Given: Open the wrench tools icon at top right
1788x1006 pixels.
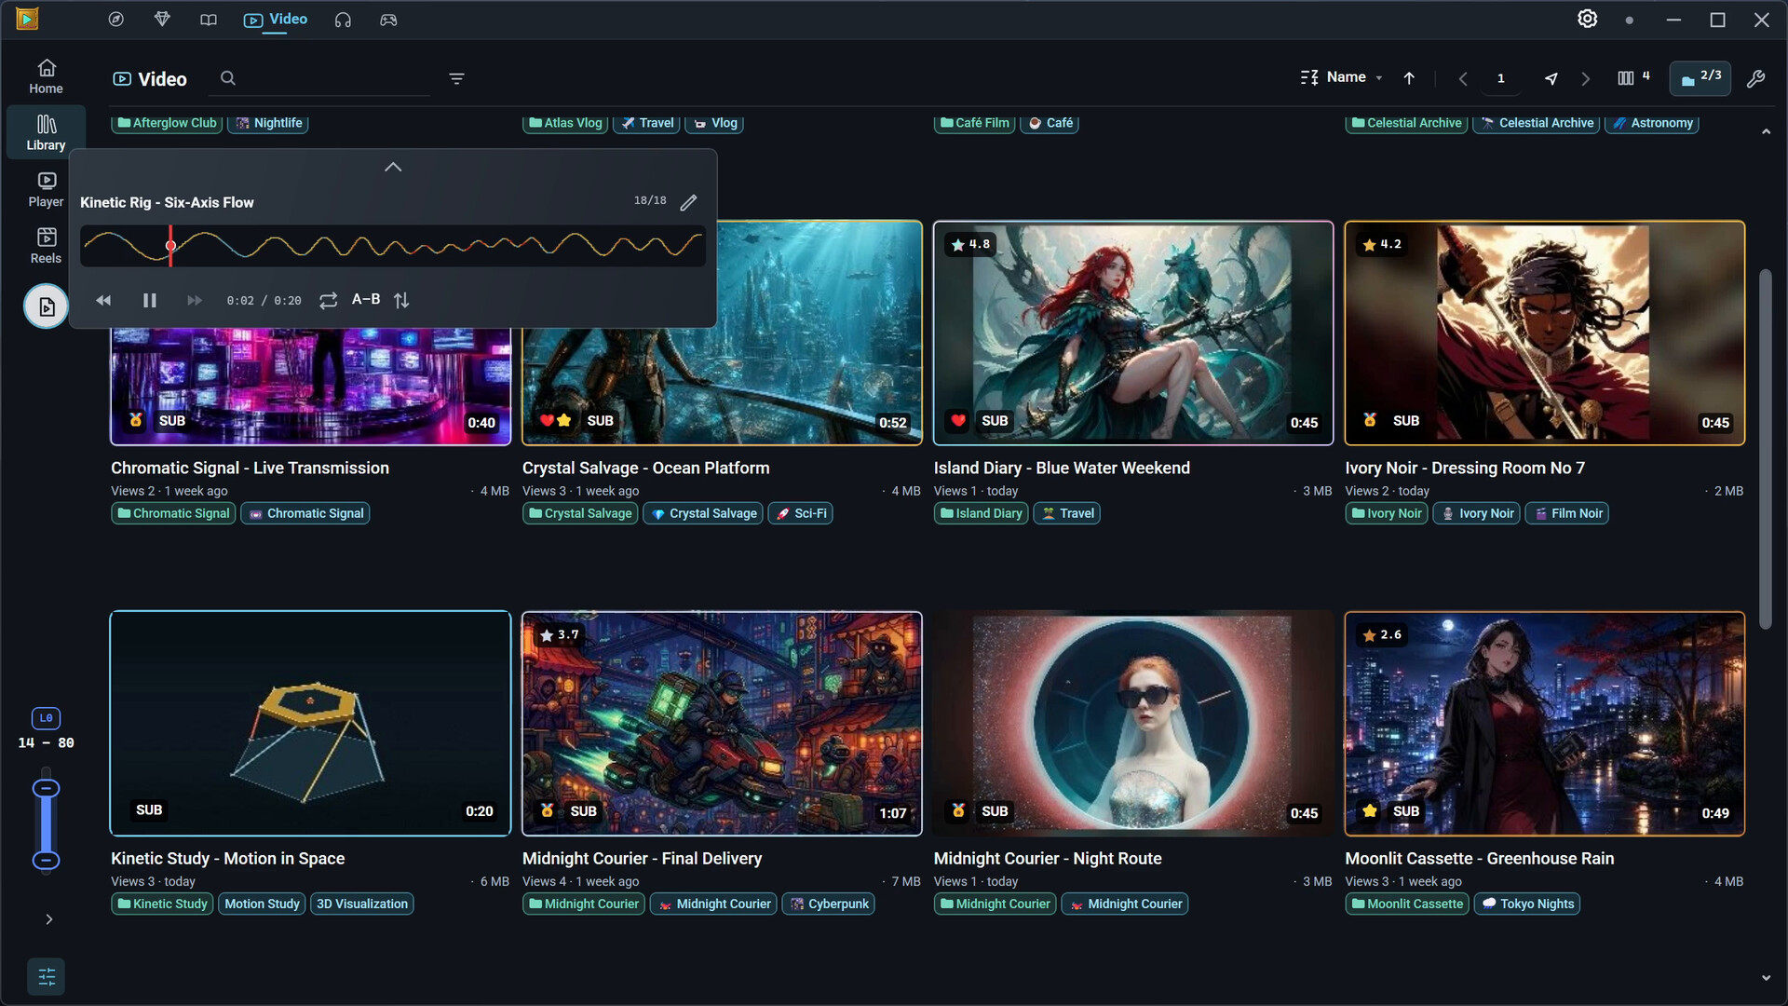Looking at the screenshot, I should 1755,79.
